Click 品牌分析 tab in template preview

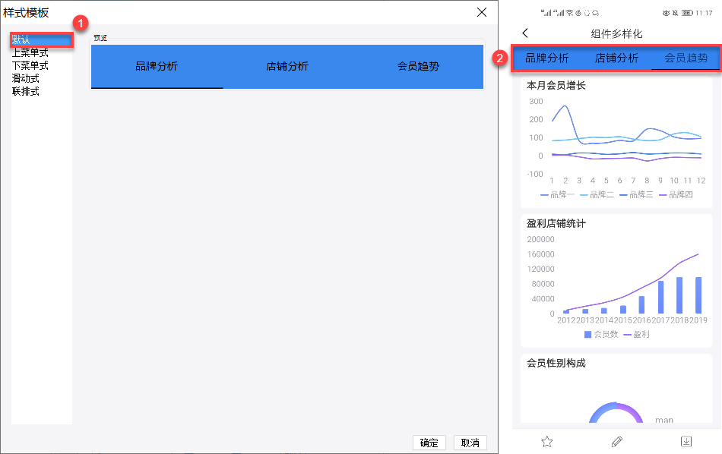pyautogui.click(x=157, y=66)
